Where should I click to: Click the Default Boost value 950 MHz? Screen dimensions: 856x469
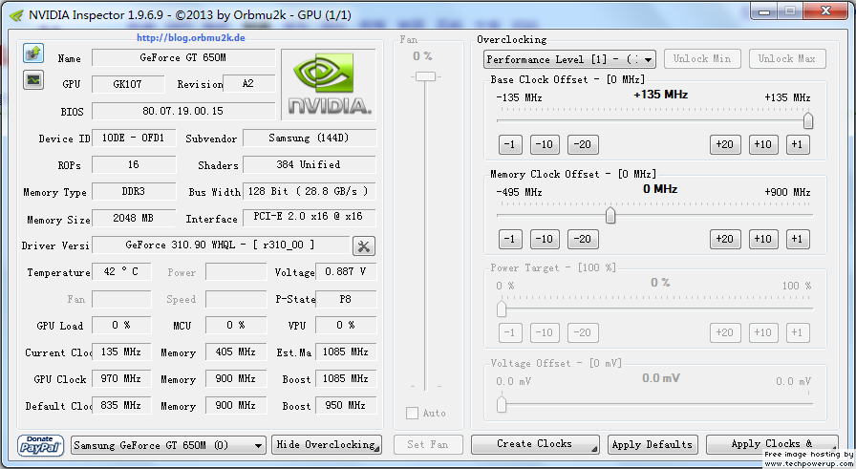pyautogui.click(x=346, y=406)
